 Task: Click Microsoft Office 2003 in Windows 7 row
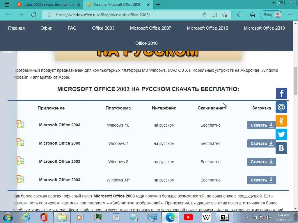(60, 143)
